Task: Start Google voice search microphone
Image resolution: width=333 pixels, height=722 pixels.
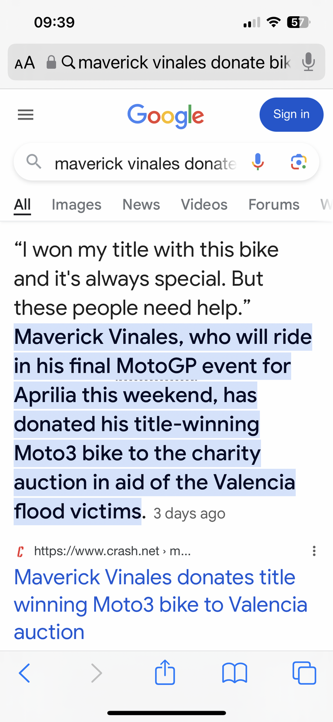Action: pyautogui.click(x=258, y=162)
